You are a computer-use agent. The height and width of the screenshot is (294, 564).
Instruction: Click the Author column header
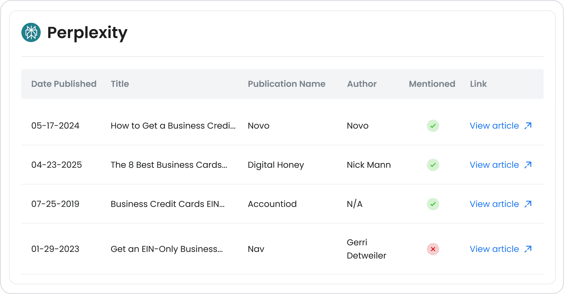362,84
